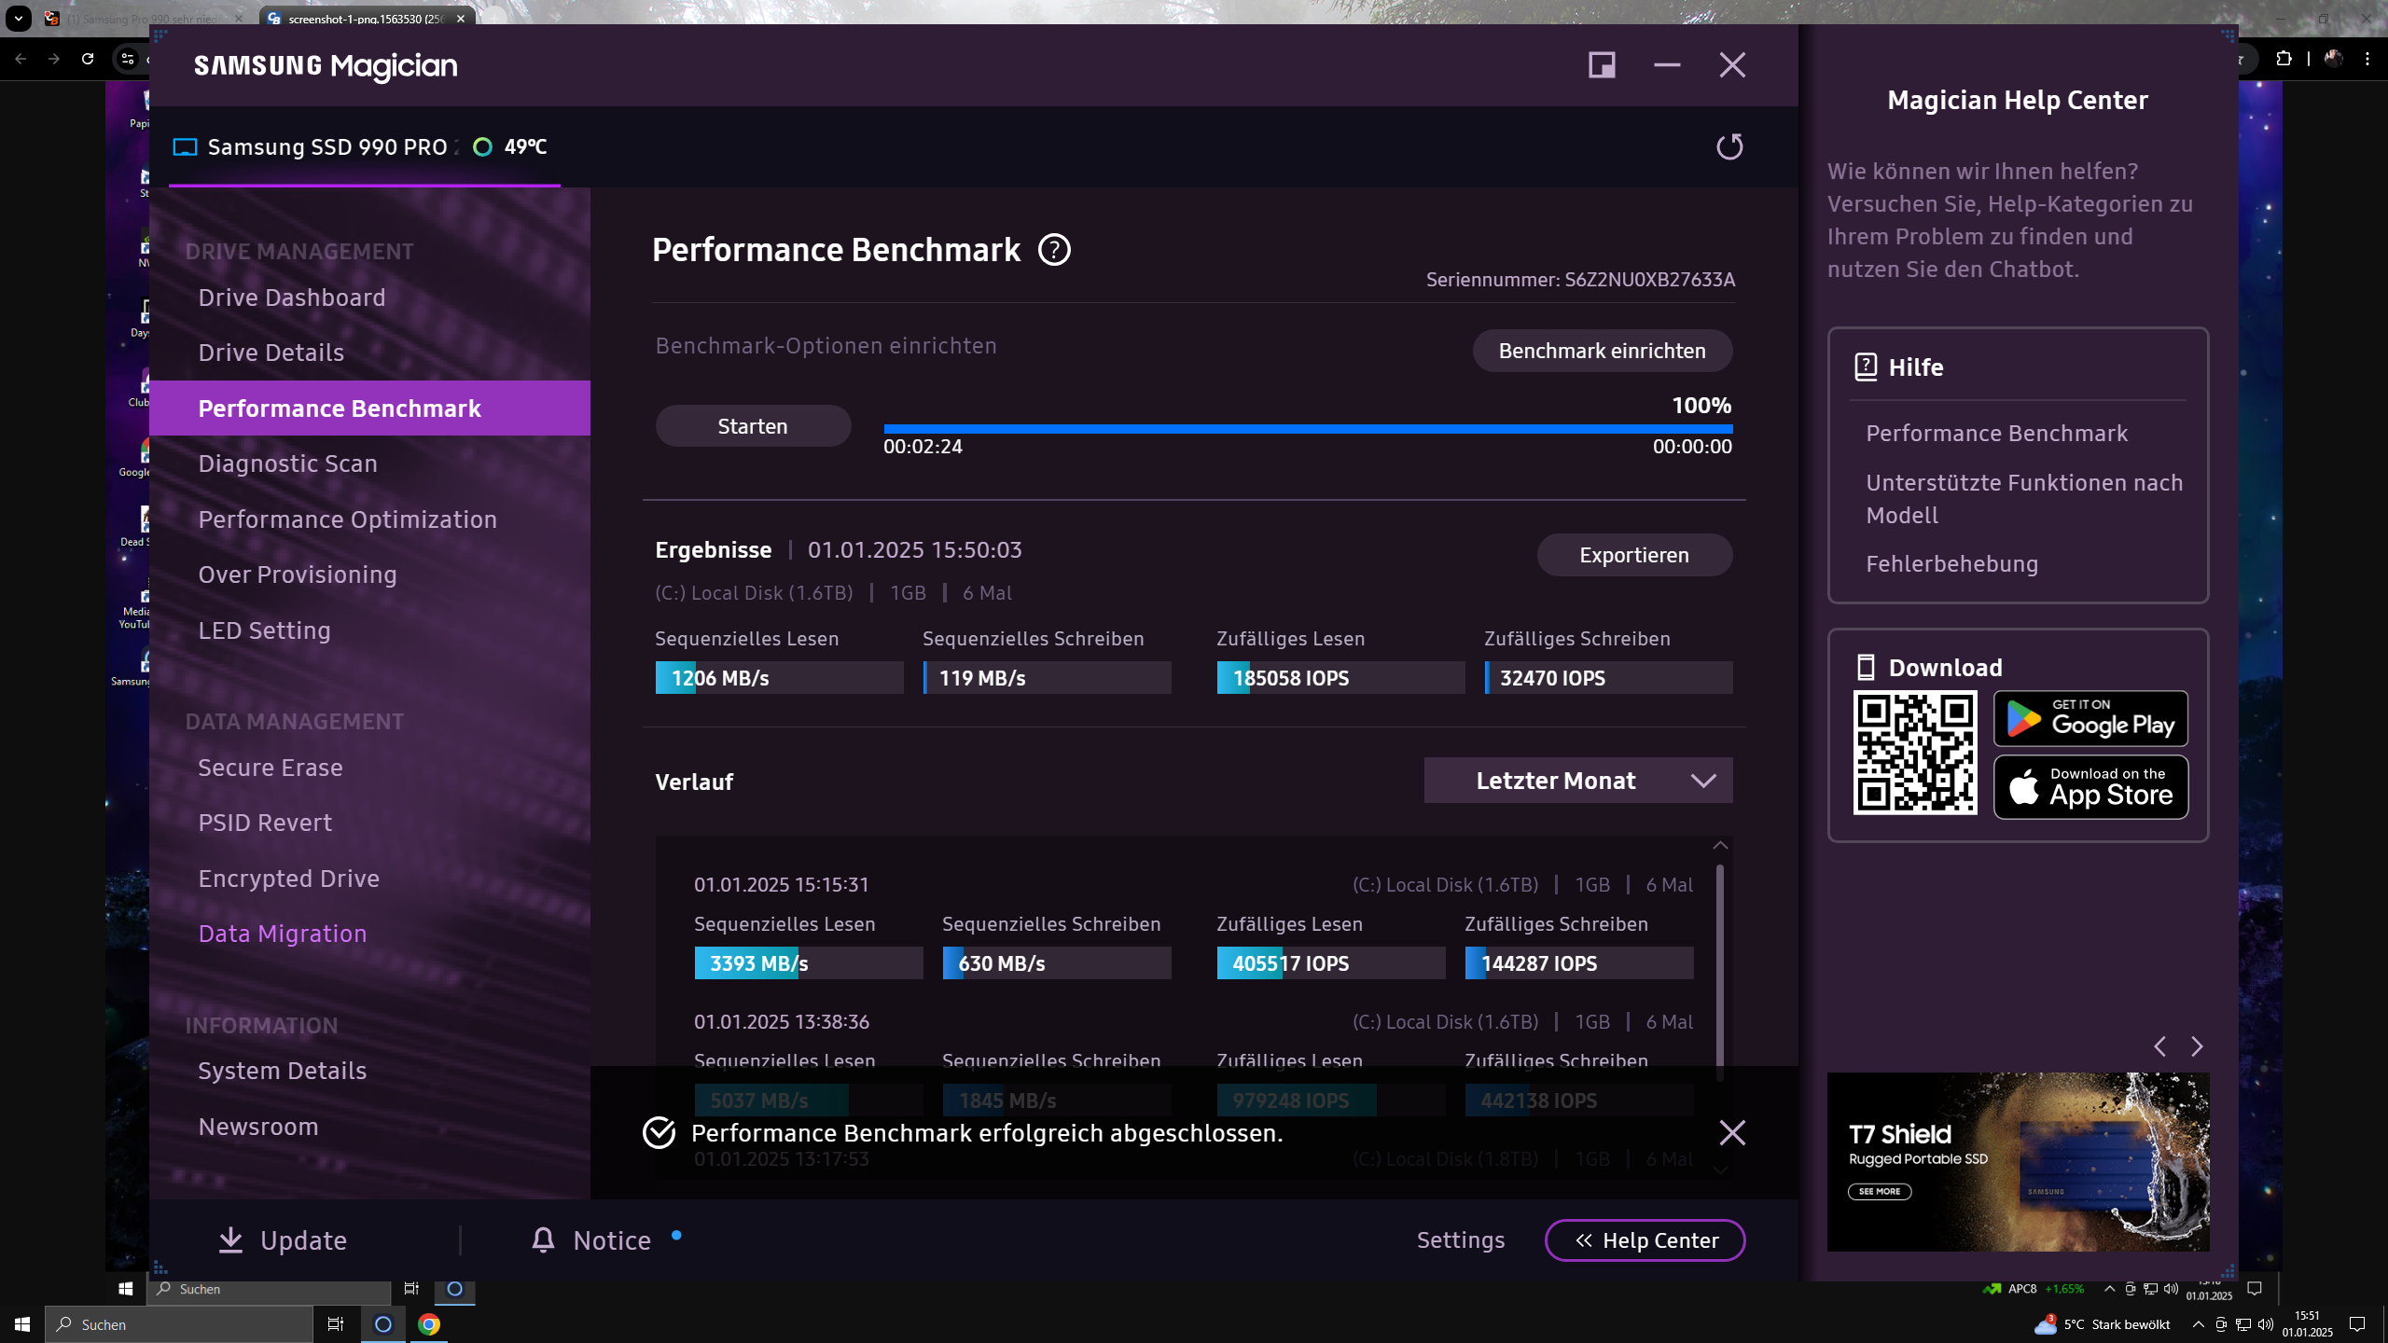Click the Google Play badge
2388x1343 pixels.
coord(2090,718)
